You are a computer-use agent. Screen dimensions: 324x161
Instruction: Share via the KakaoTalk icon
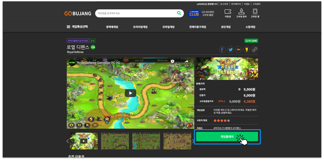tap(238, 49)
